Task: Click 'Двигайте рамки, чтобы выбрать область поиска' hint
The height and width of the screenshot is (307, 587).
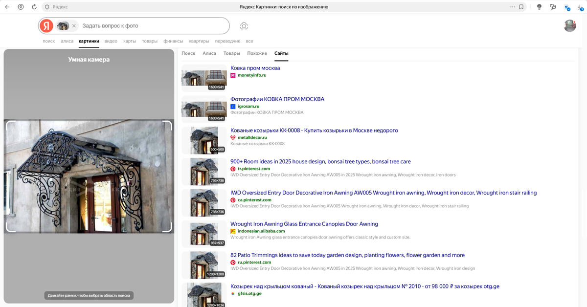Action: (89, 295)
